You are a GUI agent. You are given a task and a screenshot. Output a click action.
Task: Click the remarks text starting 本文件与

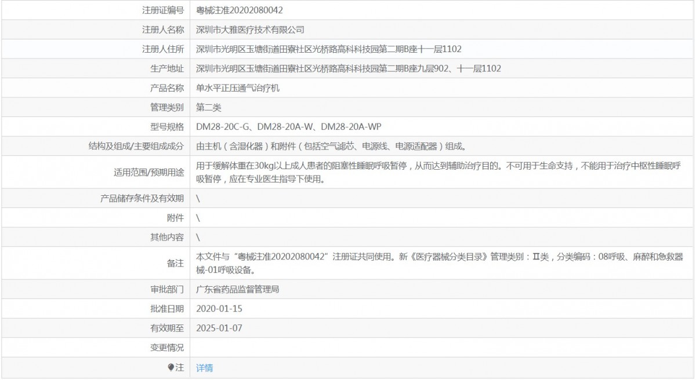pyautogui.click(x=440, y=263)
